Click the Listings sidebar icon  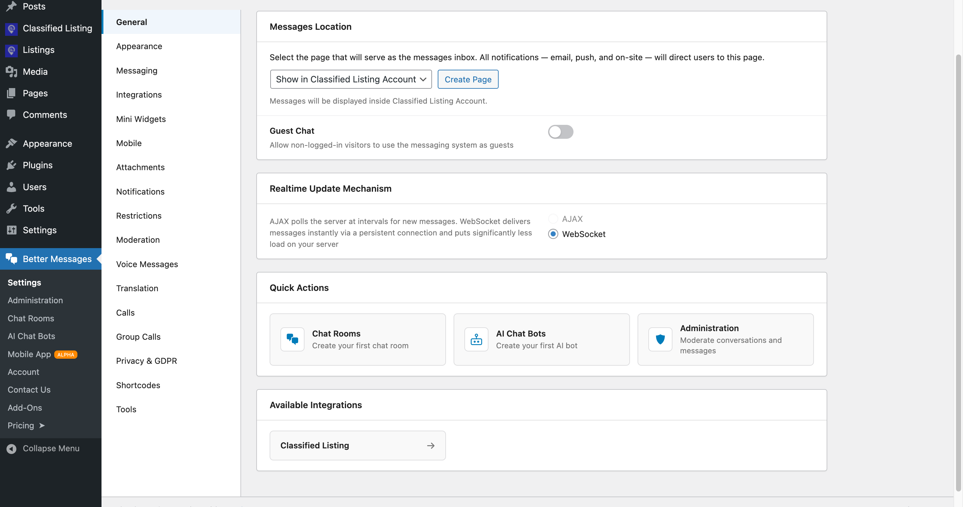(12, 50)
